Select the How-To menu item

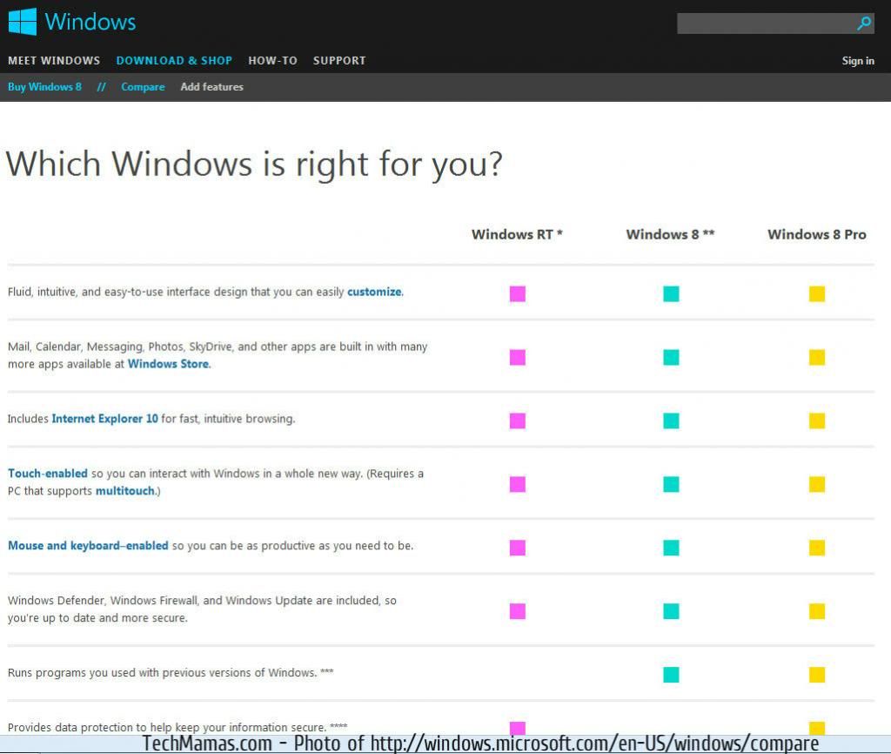pyautogui.click(x=272, y=61)
